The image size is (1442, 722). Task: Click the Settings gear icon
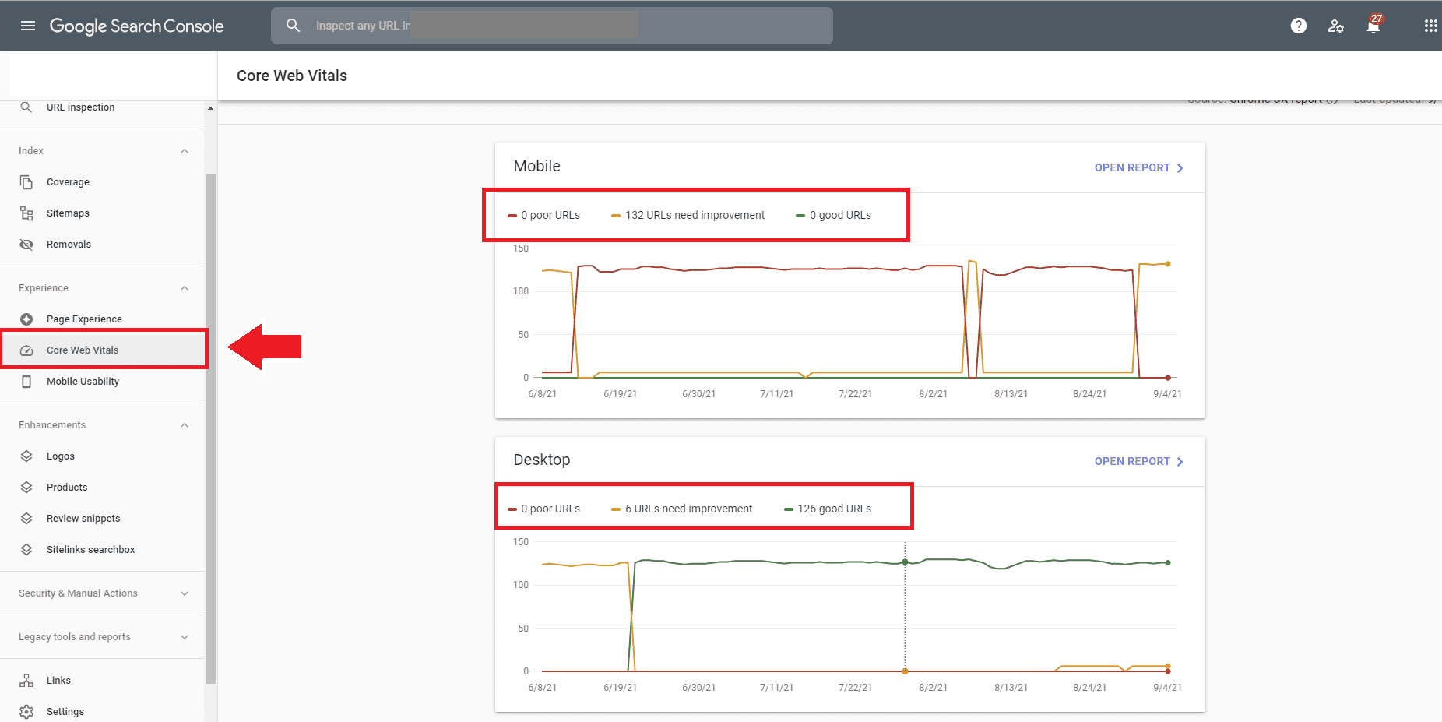(x=26, y=711)
